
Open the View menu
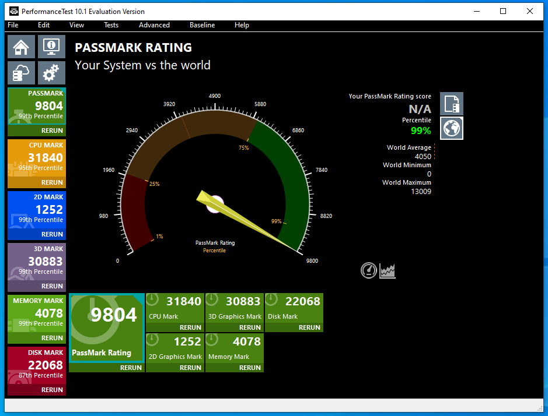(x=76, y=25)
